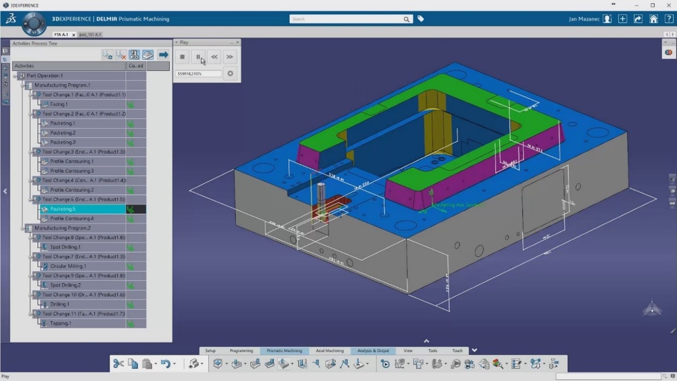Open dropdown arrow beside the Undo icon
The image size is (677, 381).
[x=174, y=364]
